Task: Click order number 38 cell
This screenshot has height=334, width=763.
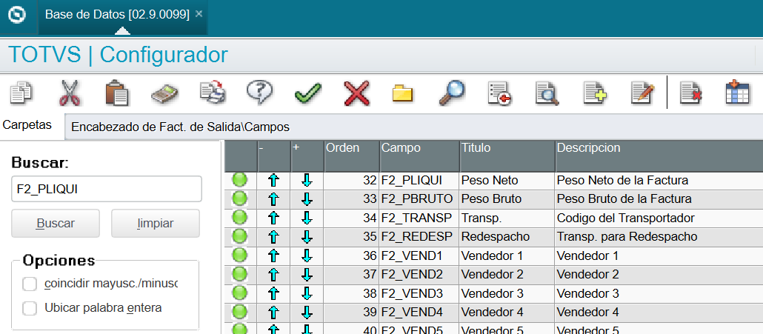Action: coord(351,293)
